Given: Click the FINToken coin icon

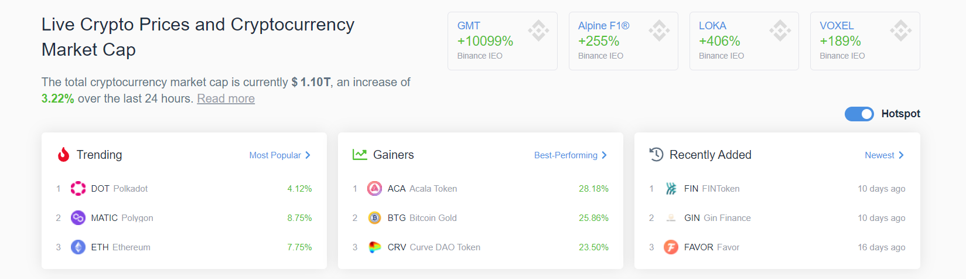Looking at the screenshot, I should (671, 188).
